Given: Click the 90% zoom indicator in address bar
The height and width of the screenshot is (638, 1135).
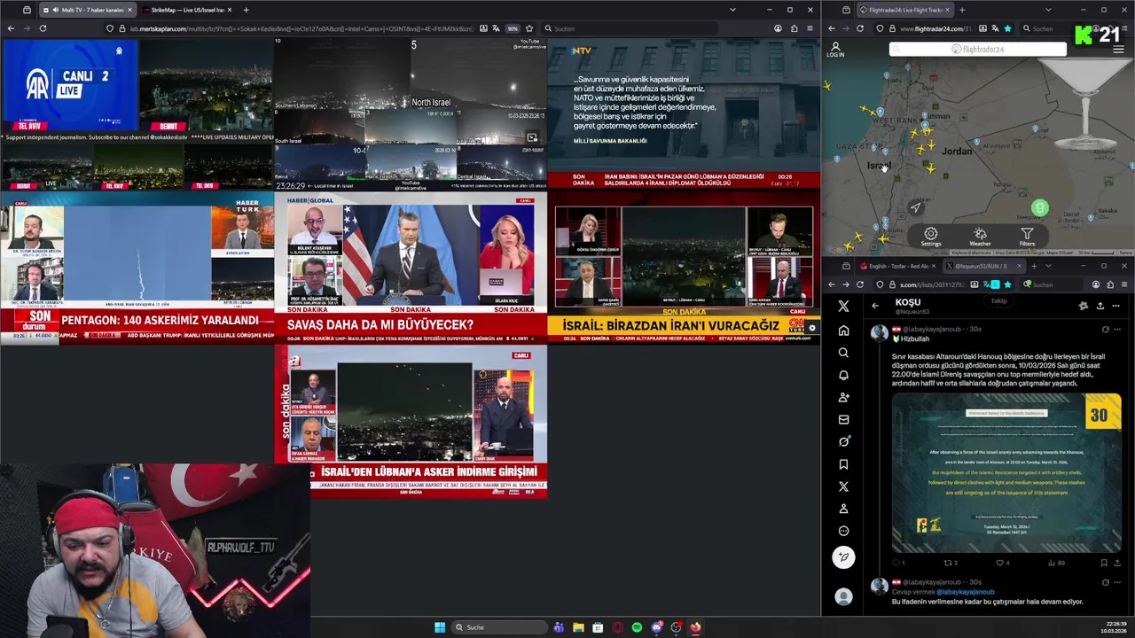Looking at the screenshot, I should click(x=513, y=28).
